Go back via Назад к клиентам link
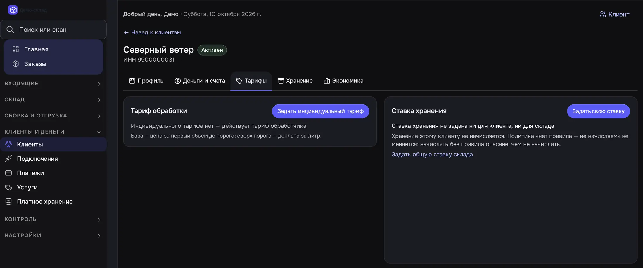 pos(152,32)
